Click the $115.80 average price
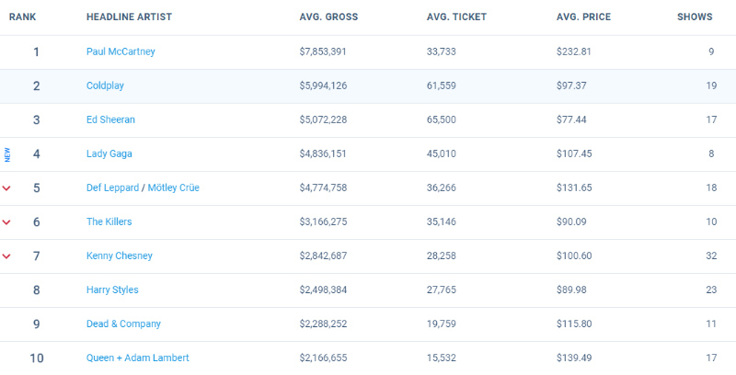 coord(574,324)
